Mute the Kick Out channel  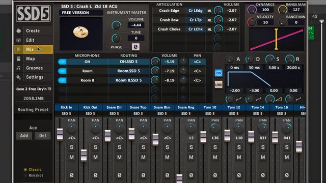pyautogui.click(x=95, y=157)
